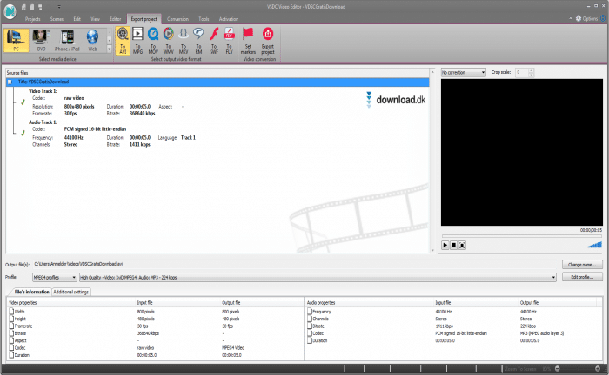Open the Tools ribbon tab
Viewport: 609px width, 375px height.
[x=204, y=19]
